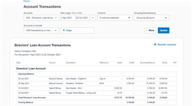Open the date range preset arrow
This screenshot has height=106, width=192.
pos(93,18)
